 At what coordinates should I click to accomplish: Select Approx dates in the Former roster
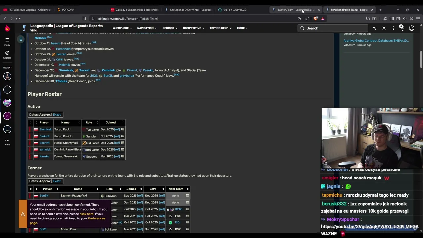[x=45, y=181]
